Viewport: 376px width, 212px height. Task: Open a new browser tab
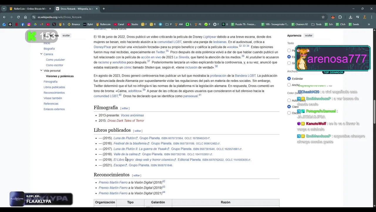104,9
